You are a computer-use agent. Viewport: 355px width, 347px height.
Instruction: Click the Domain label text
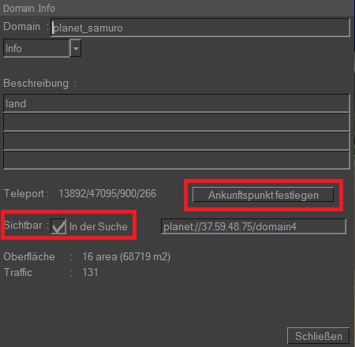[x=21, y=27]
